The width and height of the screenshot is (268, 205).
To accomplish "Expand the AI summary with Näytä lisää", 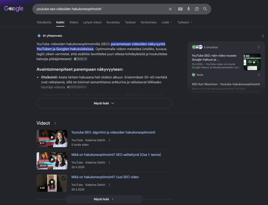I will point(104,103).
